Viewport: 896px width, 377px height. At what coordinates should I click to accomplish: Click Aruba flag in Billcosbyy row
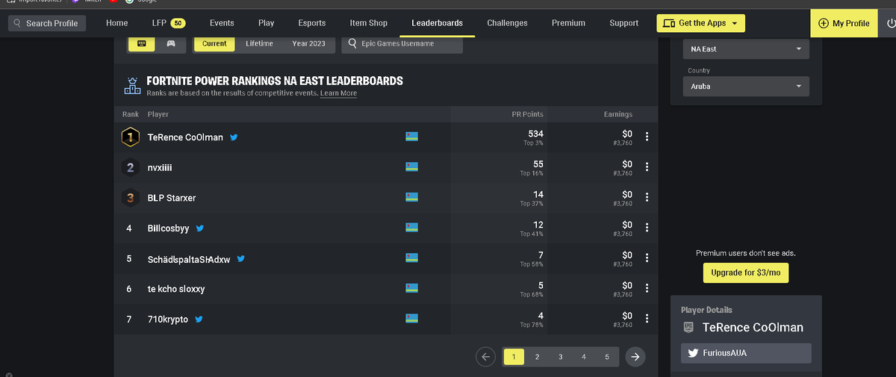coord(411,228)
